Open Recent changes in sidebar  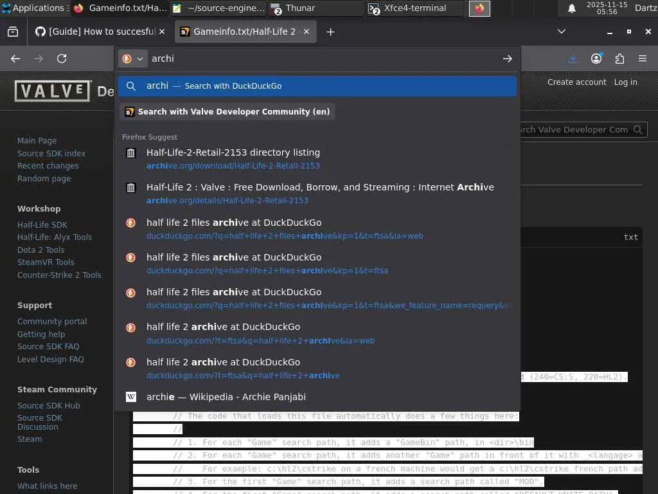pos(48,166)
